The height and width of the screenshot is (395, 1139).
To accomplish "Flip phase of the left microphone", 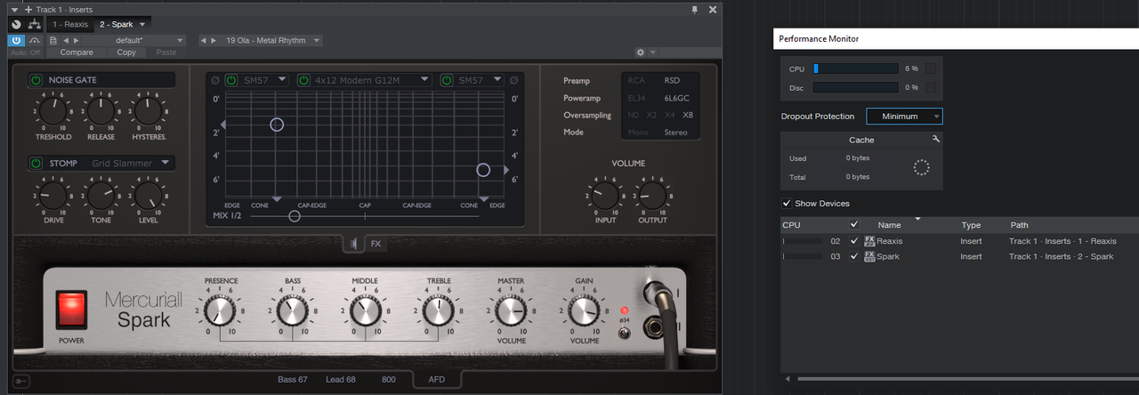I will [x=214, y=80].
